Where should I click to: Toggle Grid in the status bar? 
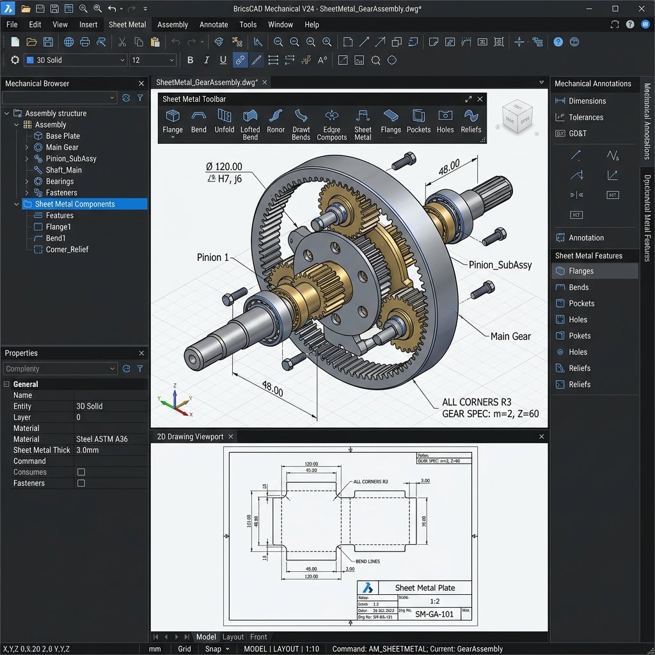(184, 649)
